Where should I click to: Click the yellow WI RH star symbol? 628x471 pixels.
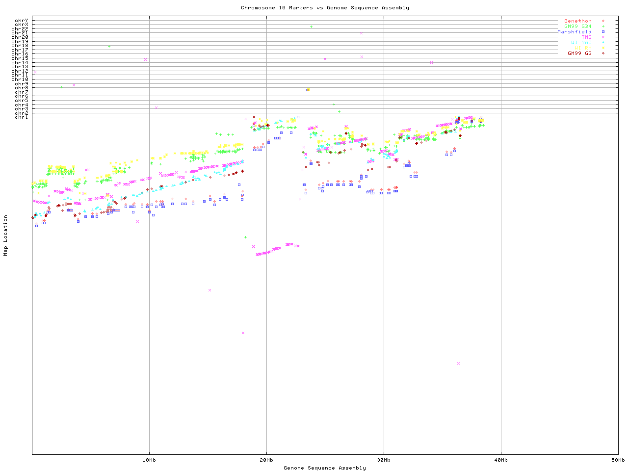[x=603, y=48]
